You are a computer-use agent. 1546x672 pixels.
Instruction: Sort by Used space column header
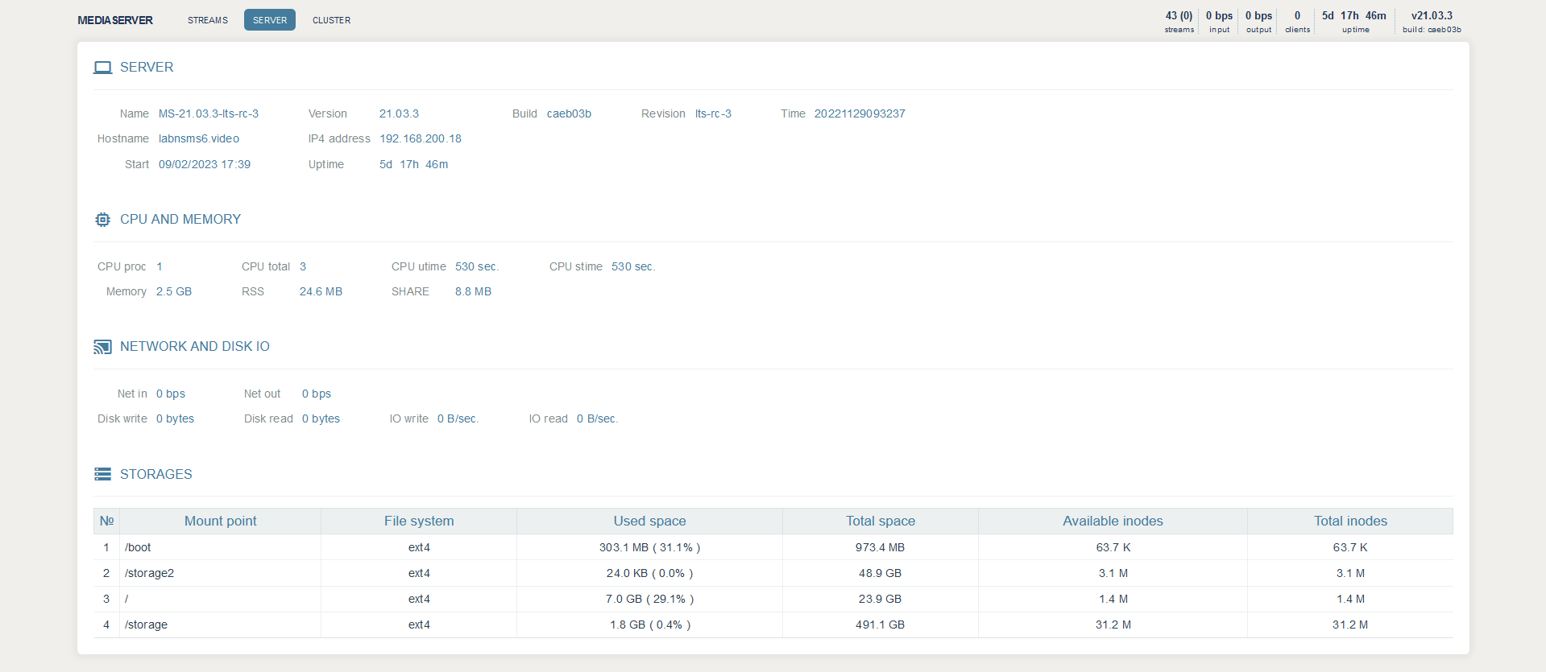pyautogui.click(x=649, y=522)
